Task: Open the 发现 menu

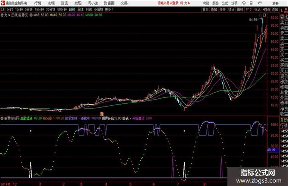Action: point(78,3)
